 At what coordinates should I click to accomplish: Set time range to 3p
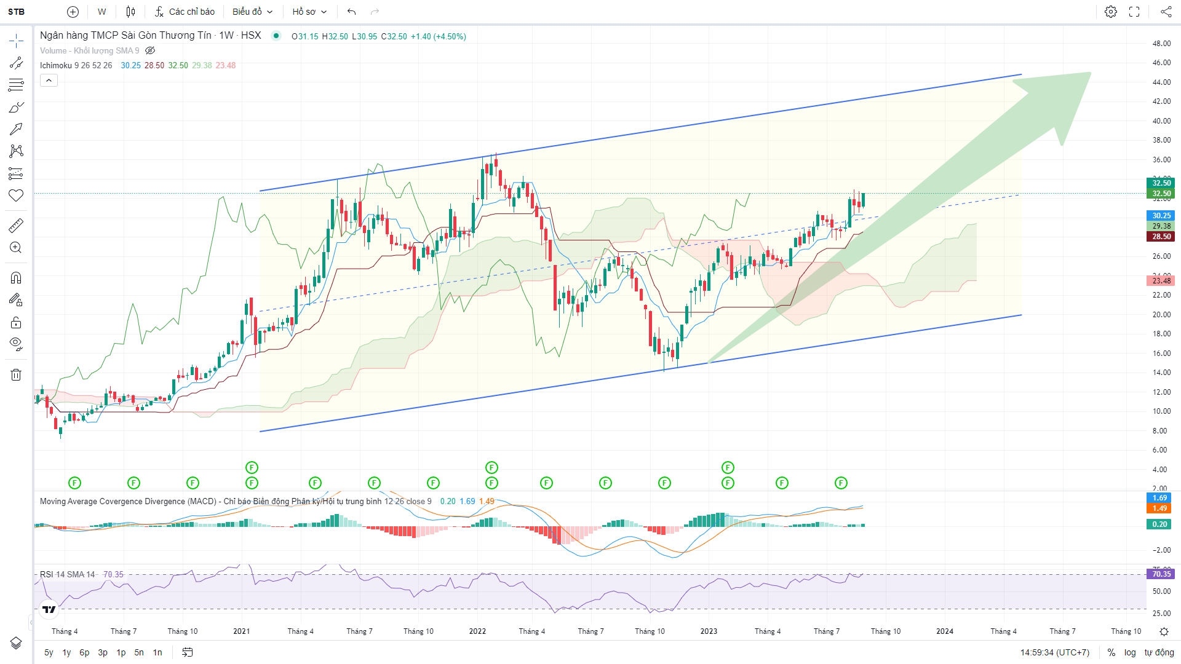[103, 652]
